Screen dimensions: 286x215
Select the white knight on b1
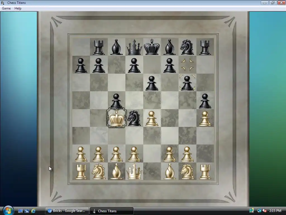(99, 172)
